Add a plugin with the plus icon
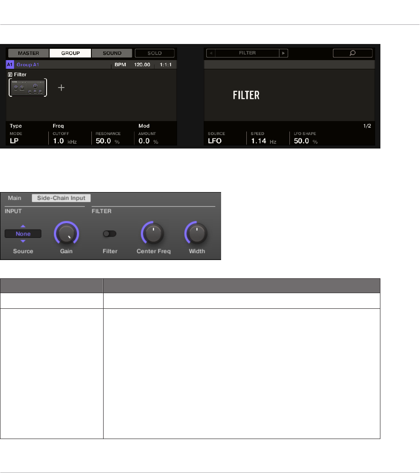 click(61, 88)
